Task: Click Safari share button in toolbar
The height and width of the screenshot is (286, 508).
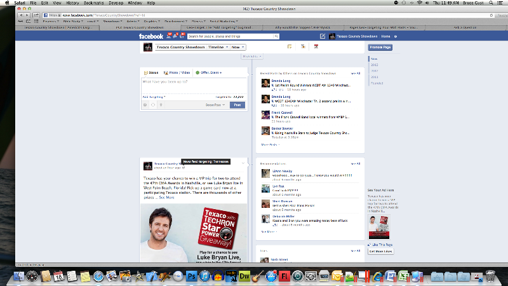Action: pos(36,15)
